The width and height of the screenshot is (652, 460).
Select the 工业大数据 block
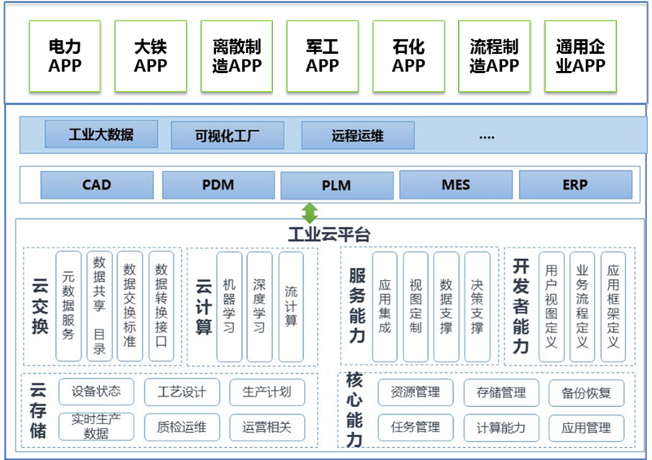101,134
